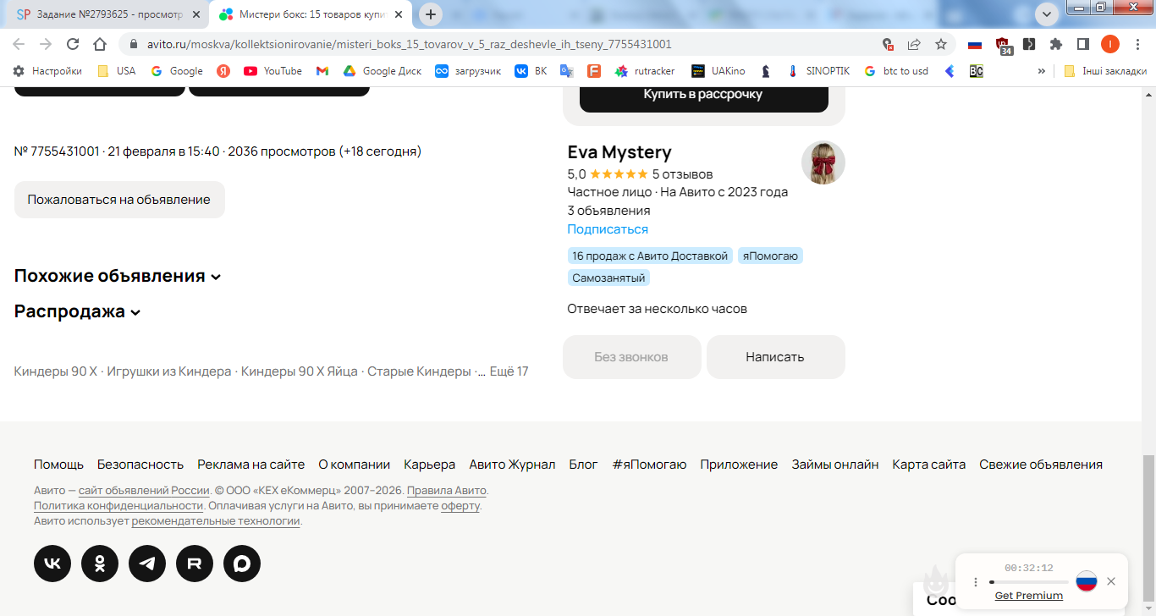Open the tab search dropdown arrow

pos(1047,14)
